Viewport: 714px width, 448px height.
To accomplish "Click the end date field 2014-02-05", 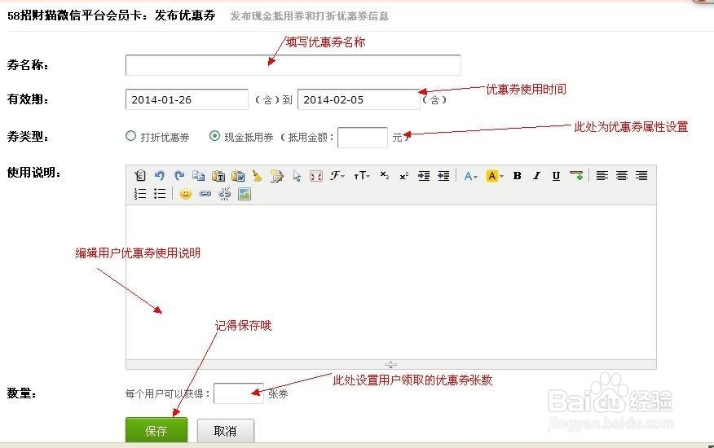I will [359, 99].
